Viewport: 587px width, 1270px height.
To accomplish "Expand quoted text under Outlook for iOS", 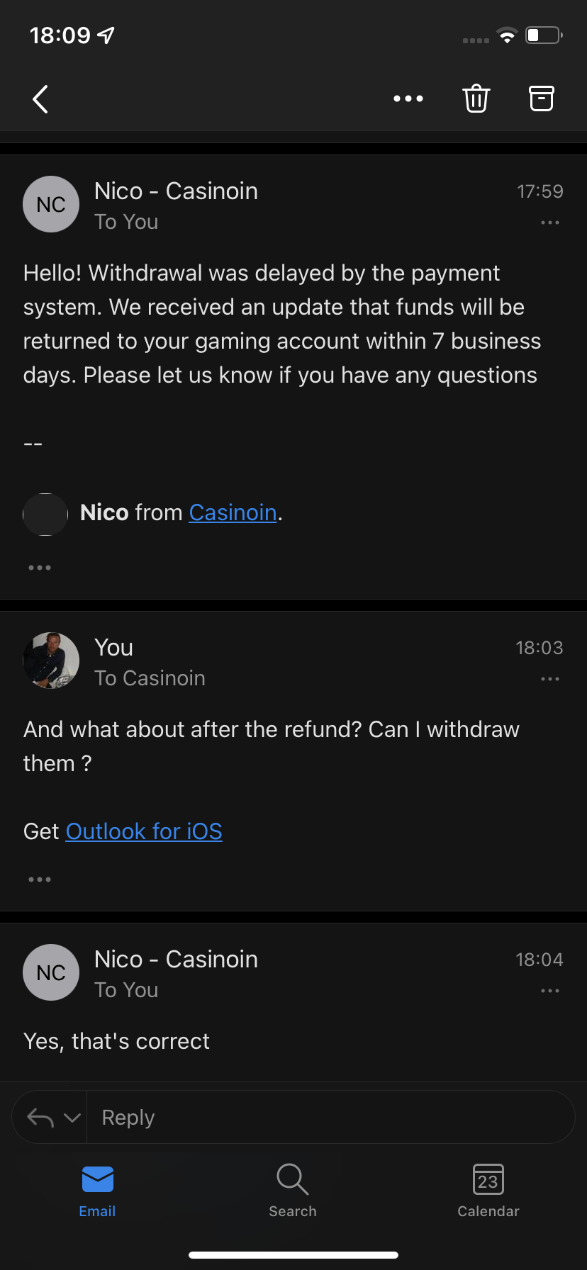I will [x=40, y=880].
